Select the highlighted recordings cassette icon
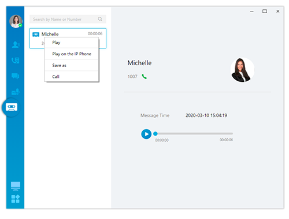The width and height of the screenshot is (289, 219). click(x=12, y=107)
